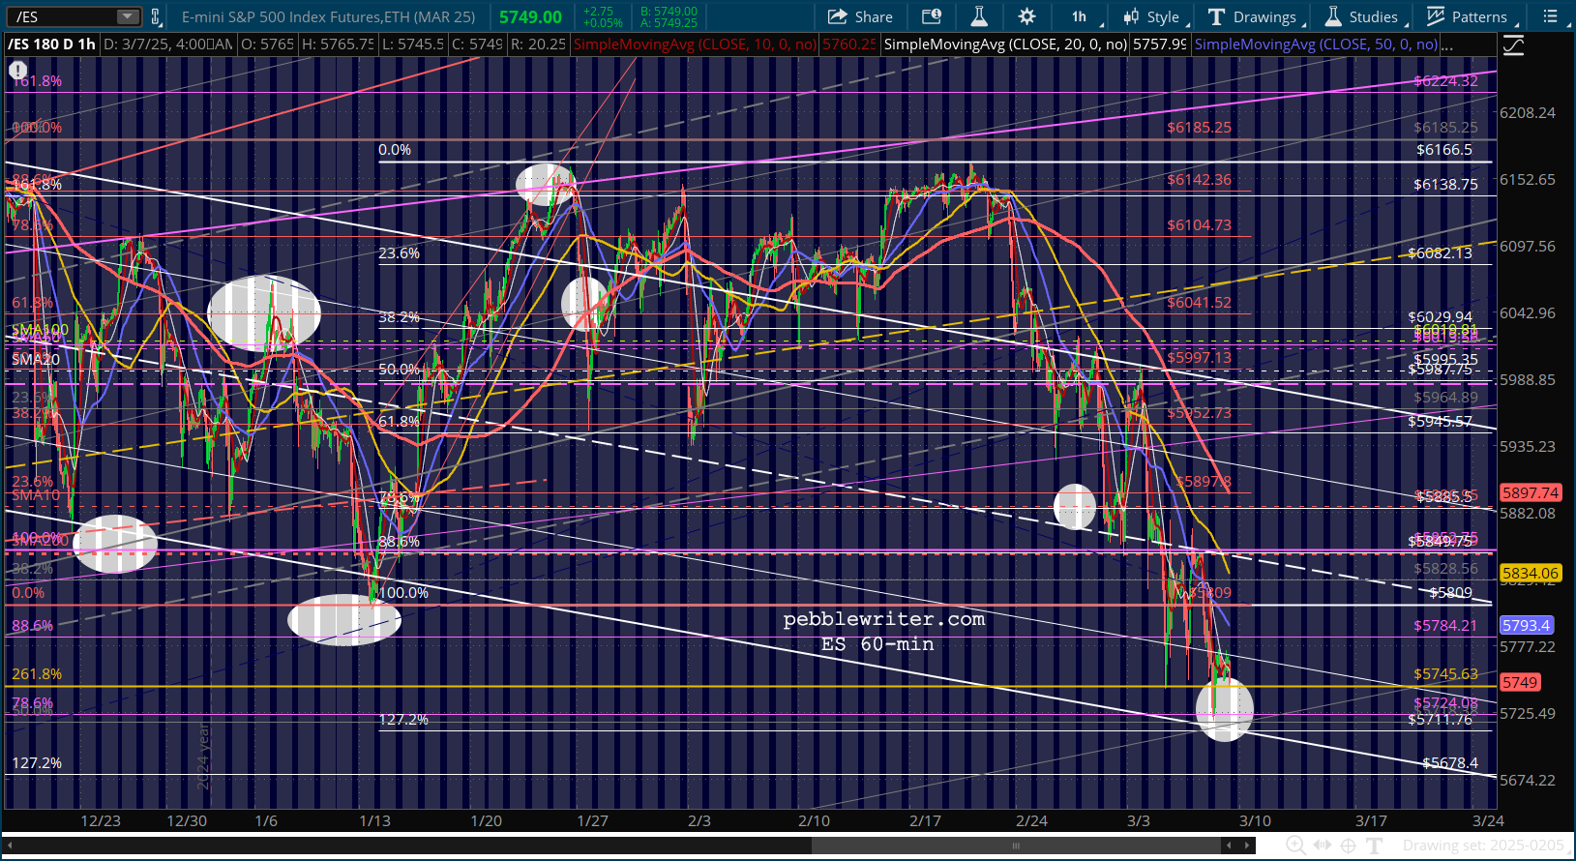
Task: Click the horizontal scrollbar thumb
Action: (x=1016, y=846)
